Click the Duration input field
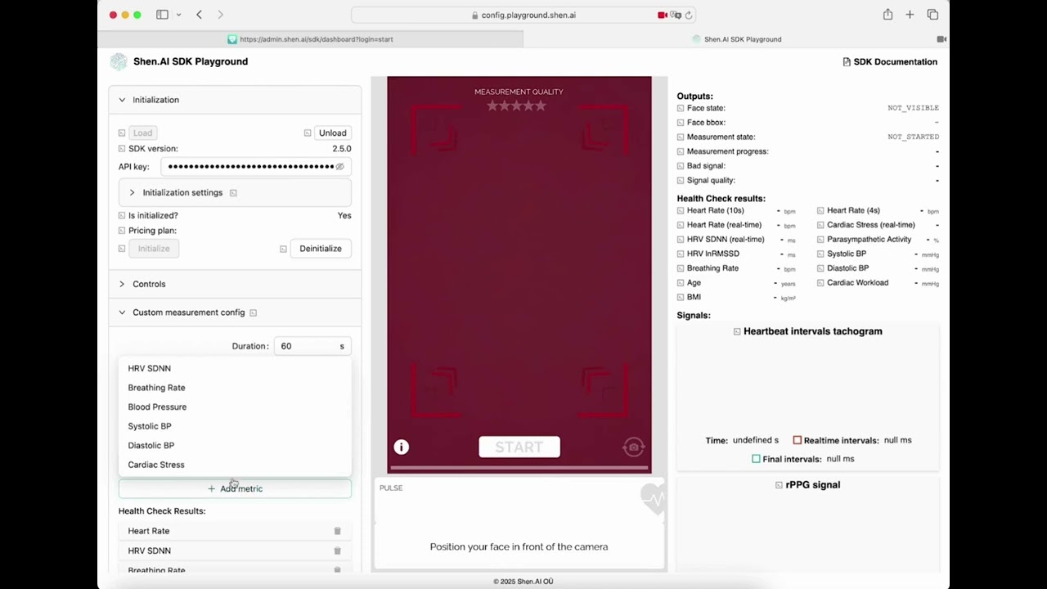The width and height of the screenshot is (1047, 589). [312, 346]
